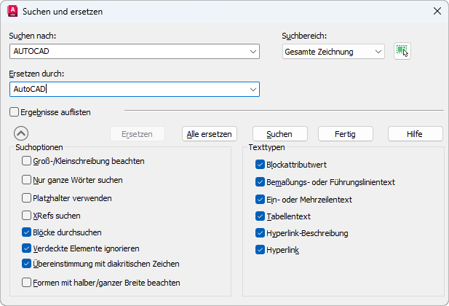
Task: Open the 'Ersetzen durch' dropdown list
Action: point(253,89)
